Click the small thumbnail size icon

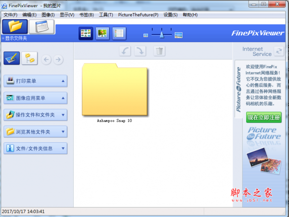[x=145, y=35]
